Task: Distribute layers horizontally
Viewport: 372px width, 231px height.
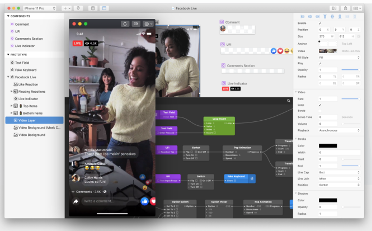Action: pos(347,17)
